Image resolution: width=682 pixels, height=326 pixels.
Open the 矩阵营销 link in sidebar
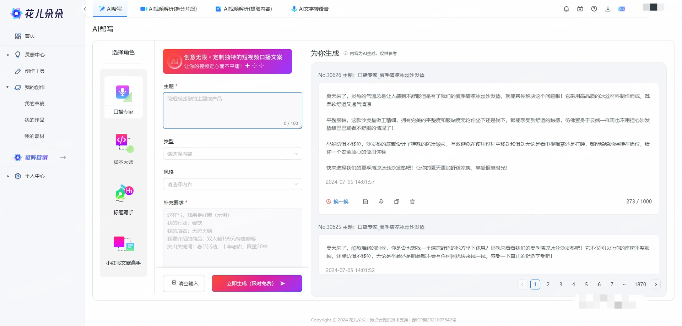coord(40,157)
